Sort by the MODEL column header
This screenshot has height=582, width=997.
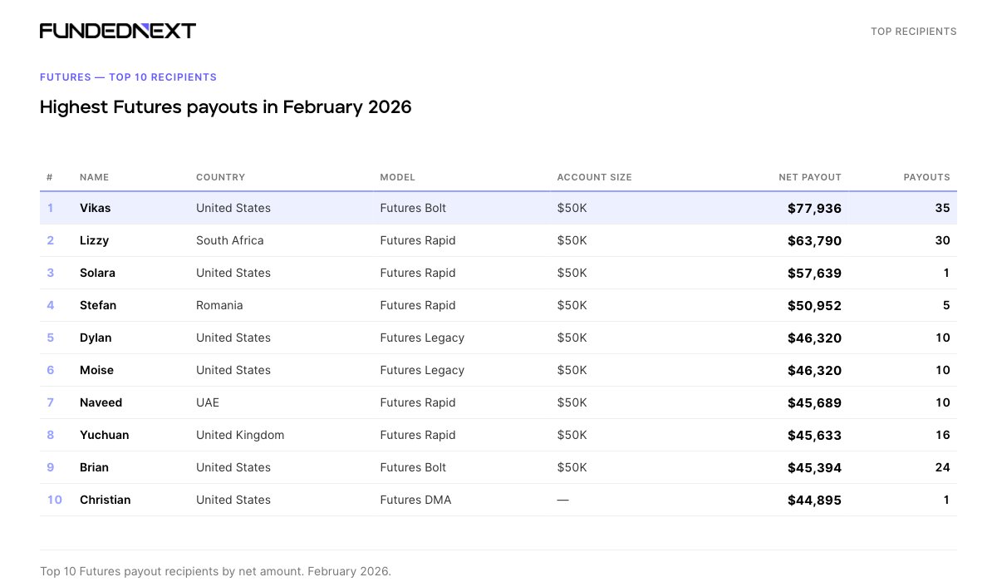[397, 177]
